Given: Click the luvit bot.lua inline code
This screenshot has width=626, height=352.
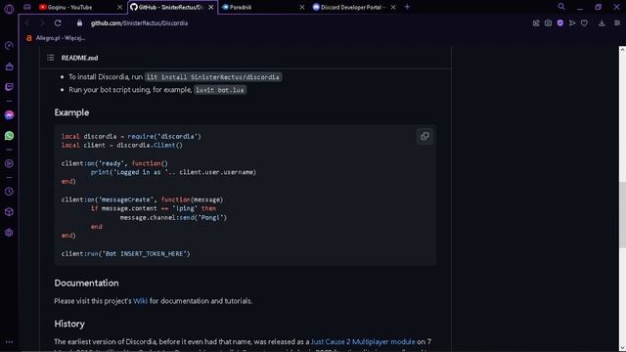Looking at the screenshot, I should click(x=220, y=90).
